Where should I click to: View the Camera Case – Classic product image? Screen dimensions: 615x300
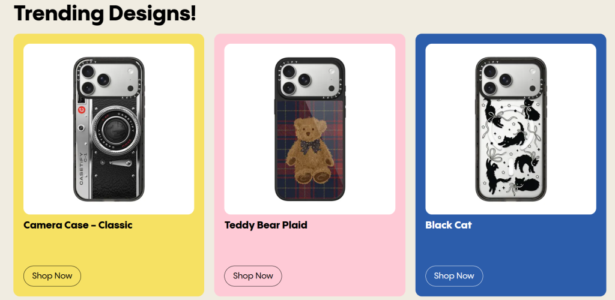pos(109,129)
